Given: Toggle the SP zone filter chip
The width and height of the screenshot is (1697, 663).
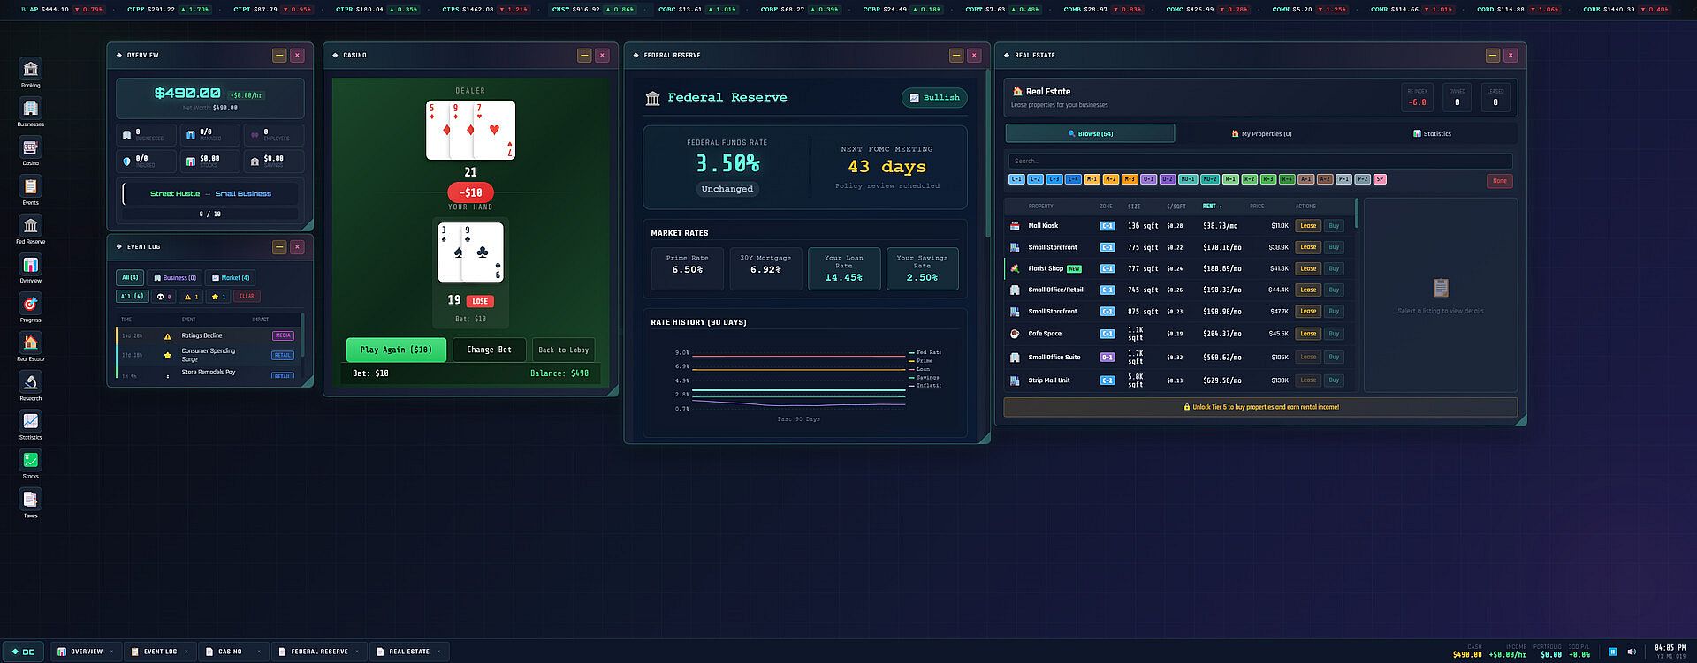Looking at the screenshot, I should [x=1380, y=179].
